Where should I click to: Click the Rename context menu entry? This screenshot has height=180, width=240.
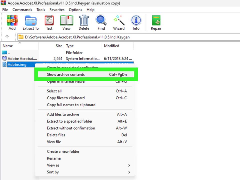[x=54, y=158]
